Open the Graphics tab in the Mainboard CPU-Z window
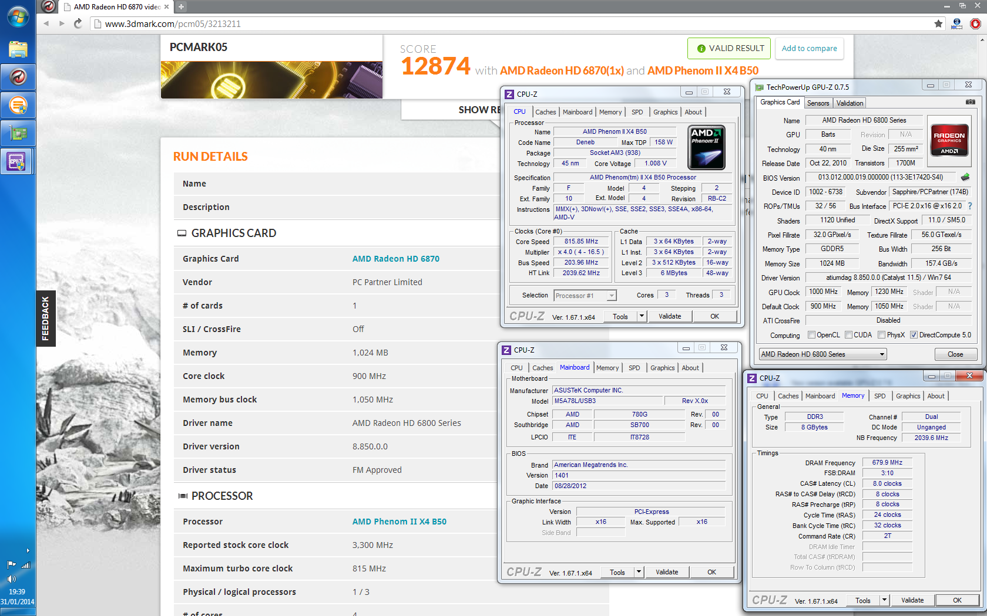 [x=662, y=368]
